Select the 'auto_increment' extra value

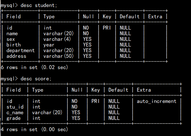(x=156, y=101)
